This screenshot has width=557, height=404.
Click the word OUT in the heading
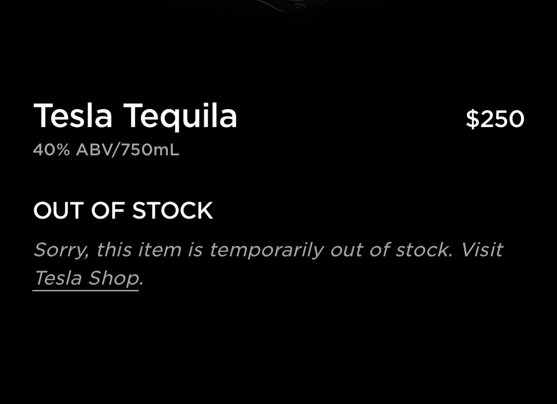point(58,211)
